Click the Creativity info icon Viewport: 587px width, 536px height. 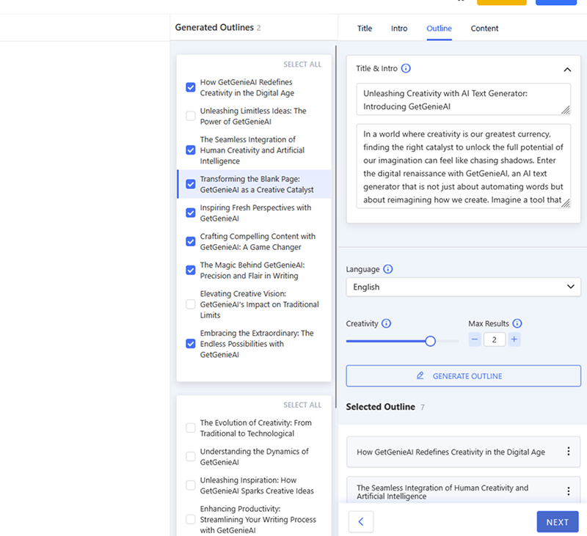coord(387,323)
